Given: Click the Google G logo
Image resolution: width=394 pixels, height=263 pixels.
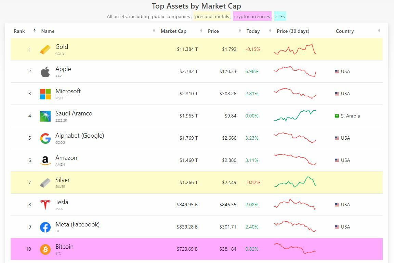Looking at the screenshot, I should 45,138.
